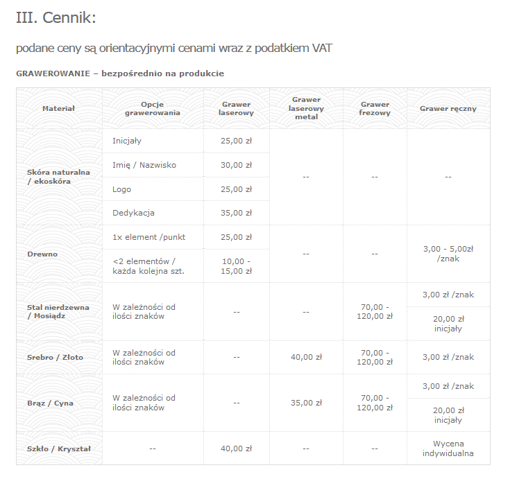This screenshot has width=510, height=488.
Task: Click the 35,00 zł price in the Brąz / Cyna row
Action: click(x=306, y=403)
